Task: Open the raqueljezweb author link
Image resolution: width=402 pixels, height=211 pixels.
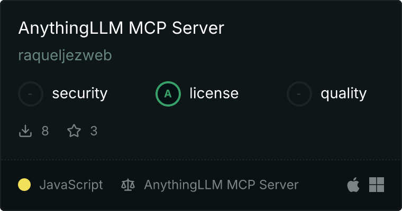Action: pos(65,55)
